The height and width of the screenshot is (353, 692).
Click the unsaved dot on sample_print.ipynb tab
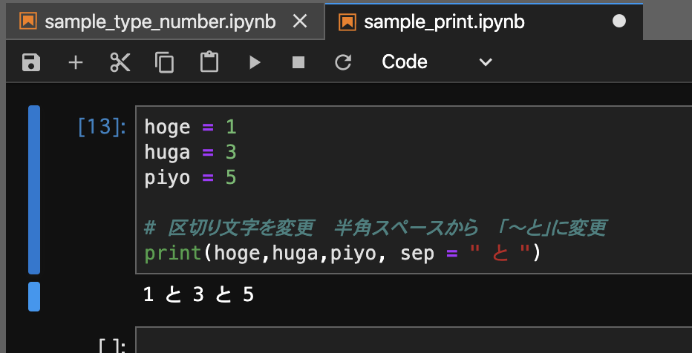coord(619,22)
